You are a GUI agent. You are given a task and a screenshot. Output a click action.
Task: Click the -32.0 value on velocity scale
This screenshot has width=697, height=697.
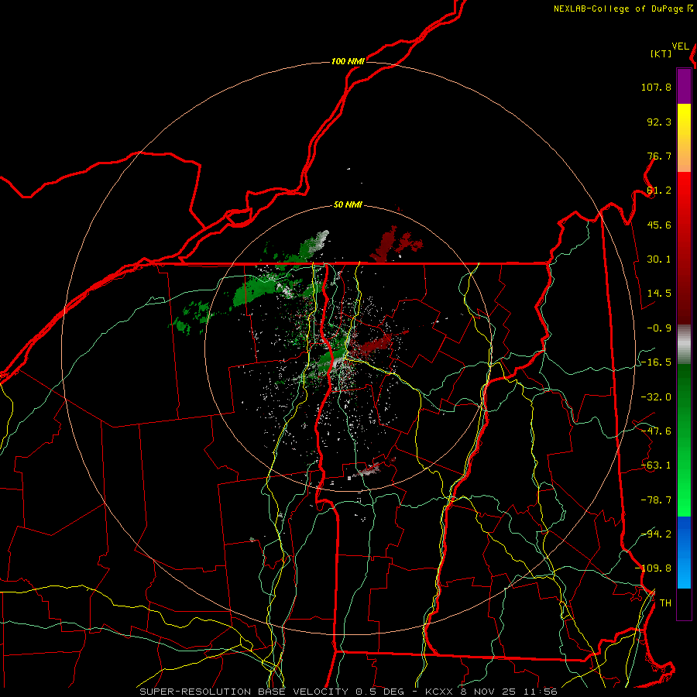656,397
